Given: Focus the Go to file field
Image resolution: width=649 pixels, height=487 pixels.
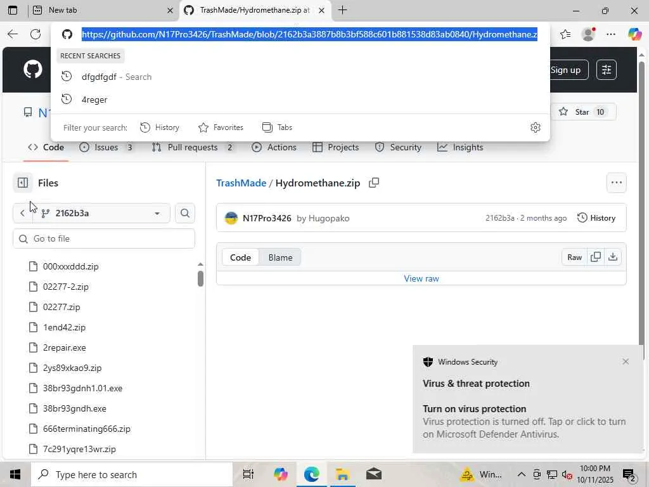Looking at the screenshot, I should pos(104,239).
